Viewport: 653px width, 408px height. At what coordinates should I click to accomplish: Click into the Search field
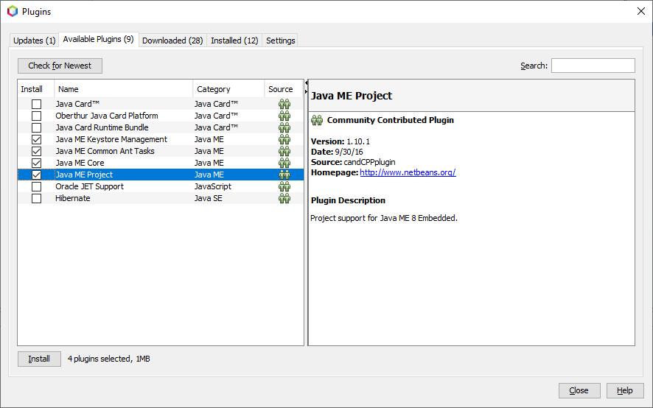pos(593,66)
